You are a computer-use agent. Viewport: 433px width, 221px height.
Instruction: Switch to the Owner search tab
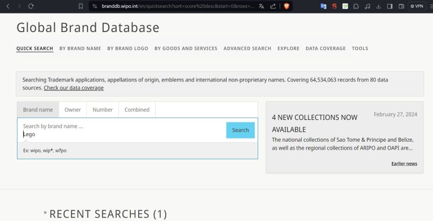pyautogui.click(x=73, y=110)
